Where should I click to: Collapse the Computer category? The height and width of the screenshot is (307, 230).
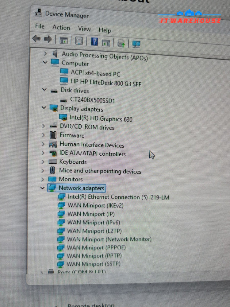click(45, 62)
